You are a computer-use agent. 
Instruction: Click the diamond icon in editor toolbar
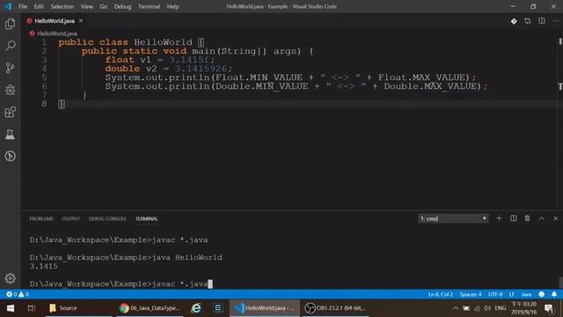514,21
